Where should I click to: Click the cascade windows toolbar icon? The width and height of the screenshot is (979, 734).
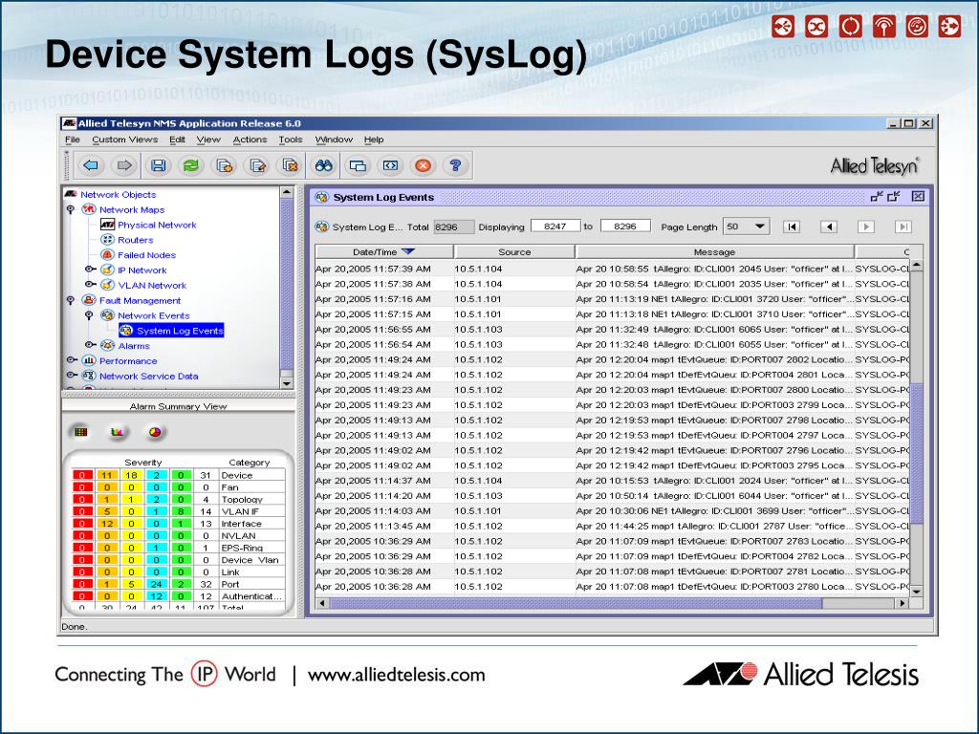(358, 165)
